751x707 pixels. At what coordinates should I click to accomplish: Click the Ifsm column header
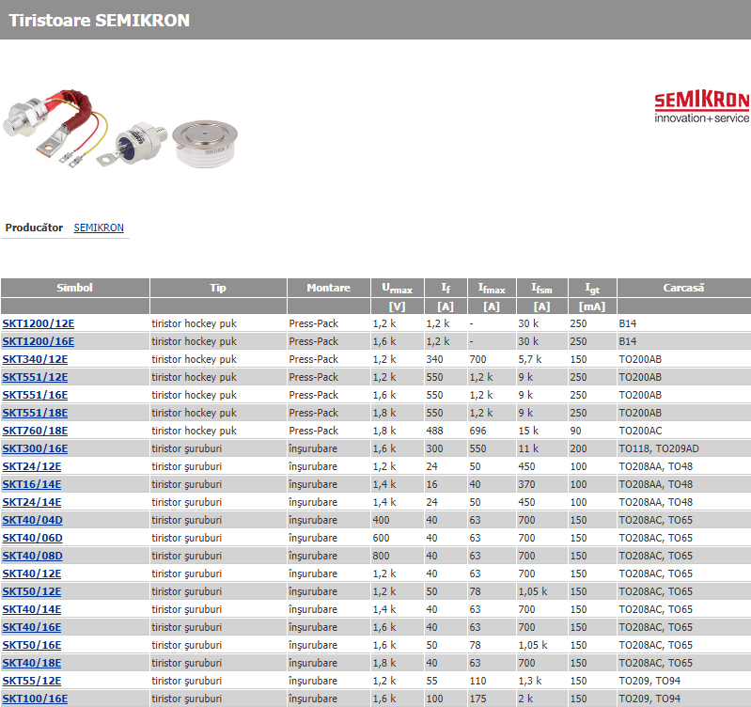(541, 288)
